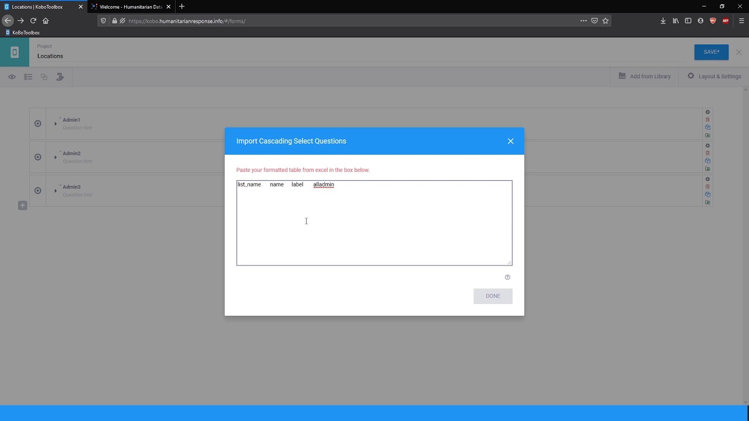Viewport: 749px width, 421px height.
Task: Add Admin3 question to library
Action: tap(707, 202)
